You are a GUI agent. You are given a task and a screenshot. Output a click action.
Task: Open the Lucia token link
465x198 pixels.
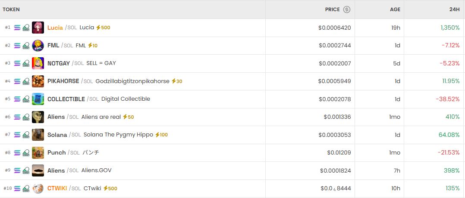(x=55, y=28)
